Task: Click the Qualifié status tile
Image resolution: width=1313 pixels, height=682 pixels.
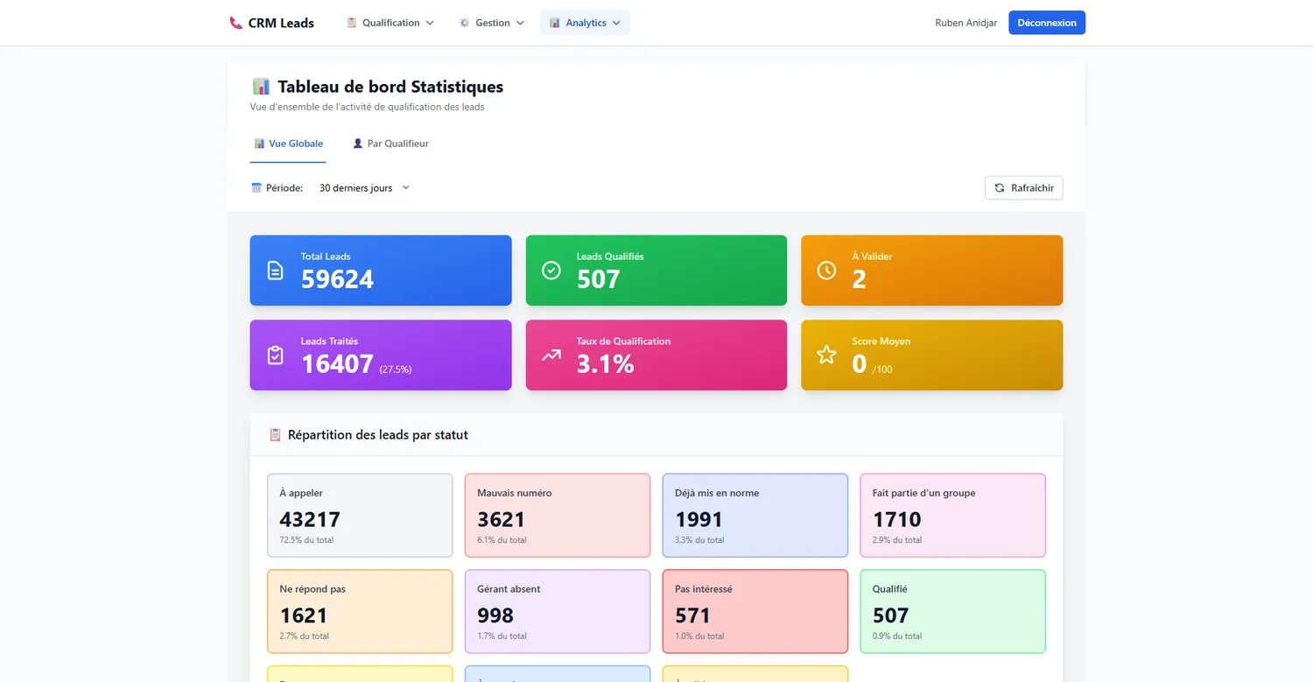Action: pyautogui.click(x=953, y=612)
